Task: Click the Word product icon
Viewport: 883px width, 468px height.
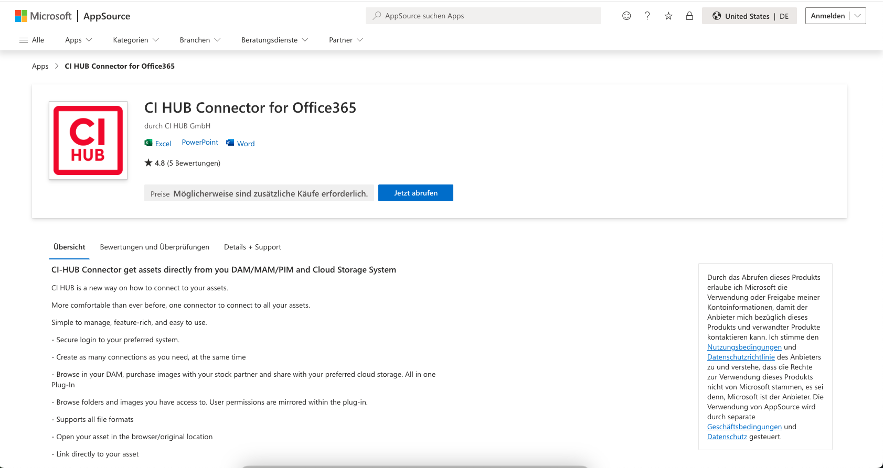Action: coord(230,143)
